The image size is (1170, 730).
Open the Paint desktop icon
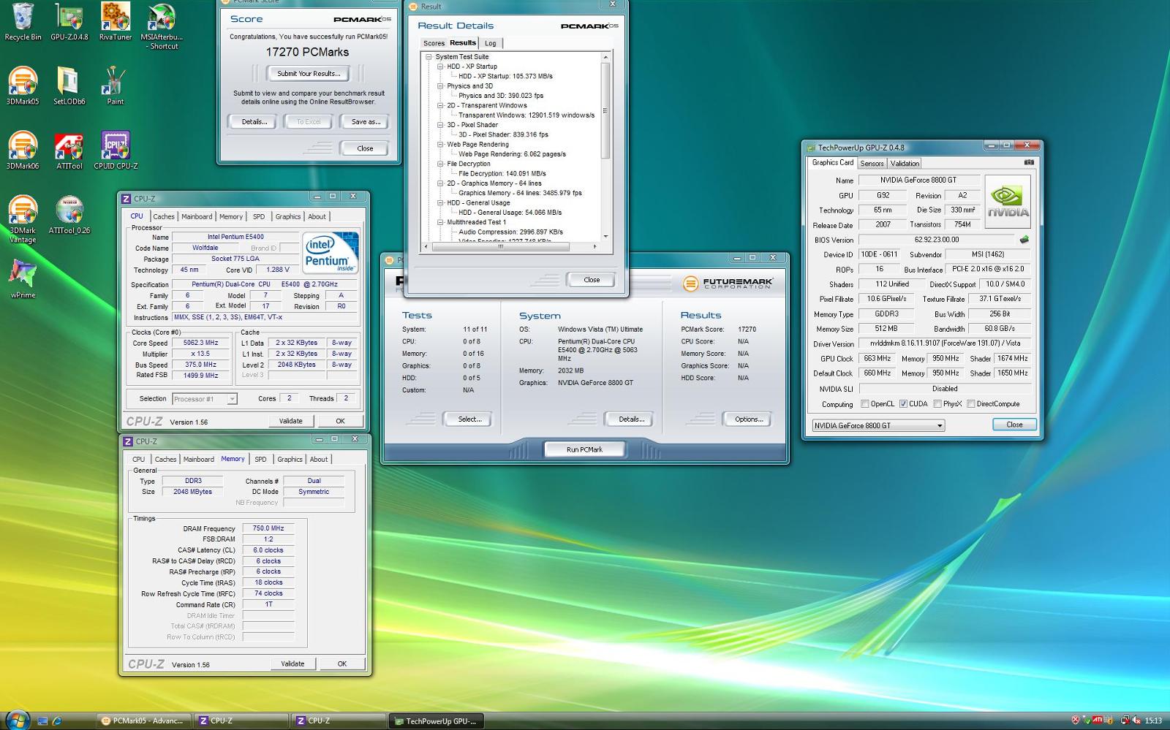click(116, 85)
